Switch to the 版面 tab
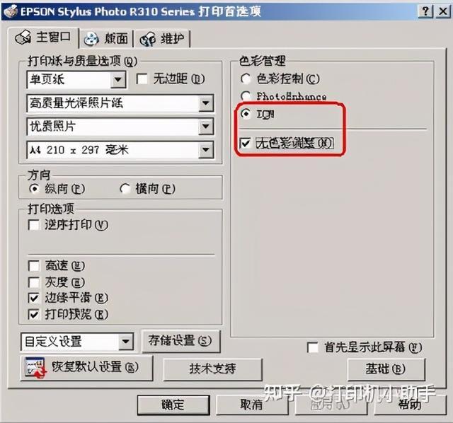 pos(106,39)
